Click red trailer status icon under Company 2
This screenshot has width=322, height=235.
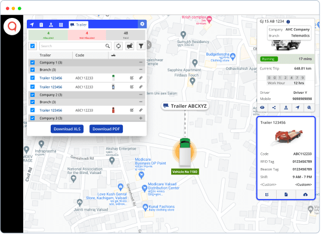point(113,110)
